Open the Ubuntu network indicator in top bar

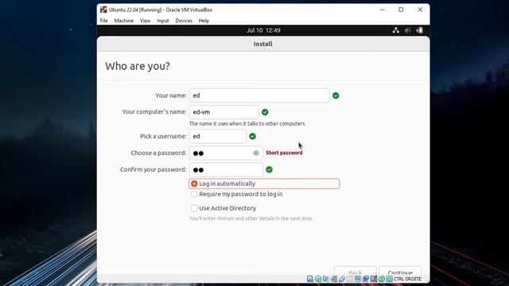coord(396,30)
